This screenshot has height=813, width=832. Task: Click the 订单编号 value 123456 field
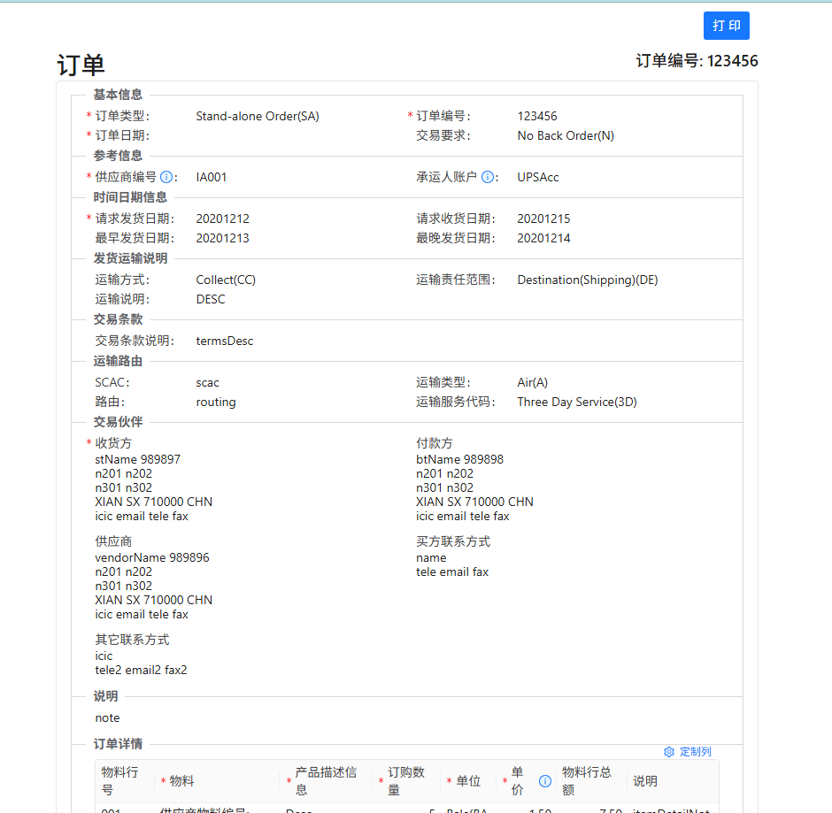(537, 116)
